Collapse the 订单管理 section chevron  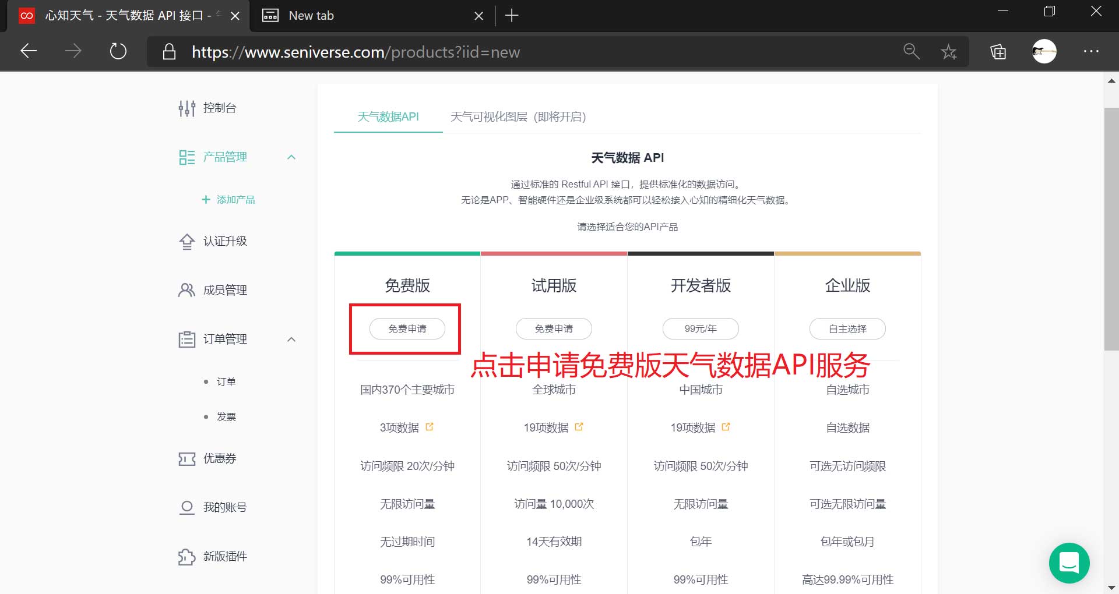[291, 340]
